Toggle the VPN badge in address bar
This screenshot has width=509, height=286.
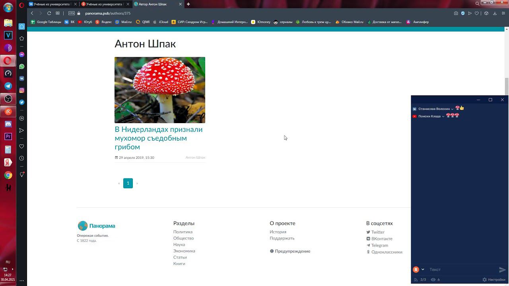(72, 13)
